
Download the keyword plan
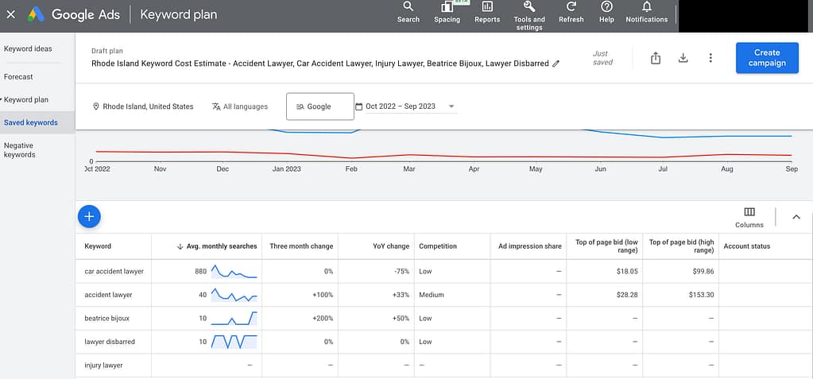pyautogui.click(x=683, y=58)
